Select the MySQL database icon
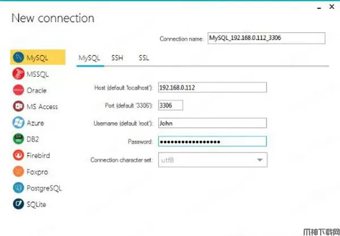Viewport: 340px width, 236px height. (18, 57)
